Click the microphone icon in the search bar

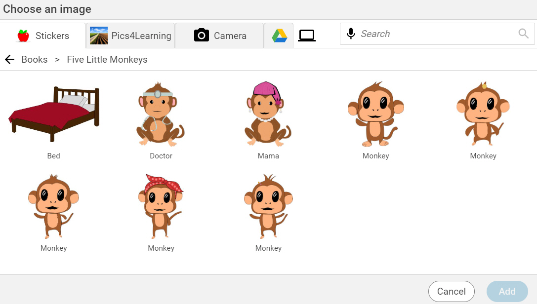point(351,34)
